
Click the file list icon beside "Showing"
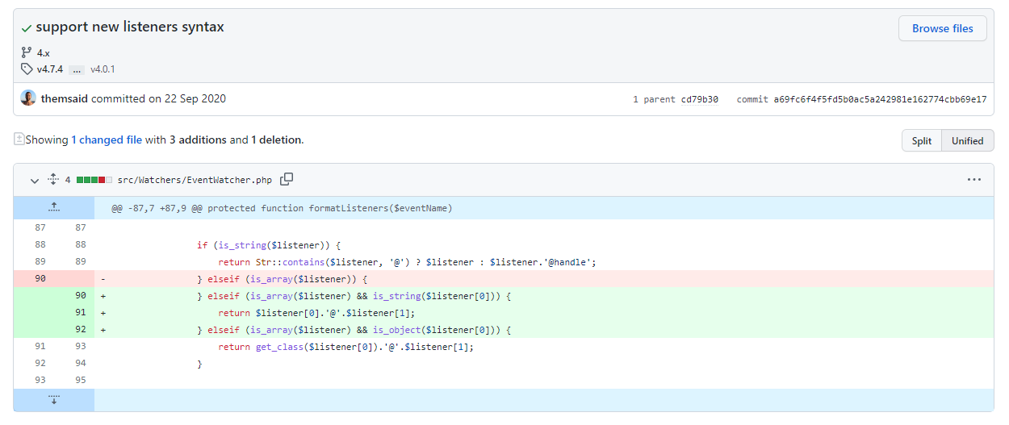(19, 140)
